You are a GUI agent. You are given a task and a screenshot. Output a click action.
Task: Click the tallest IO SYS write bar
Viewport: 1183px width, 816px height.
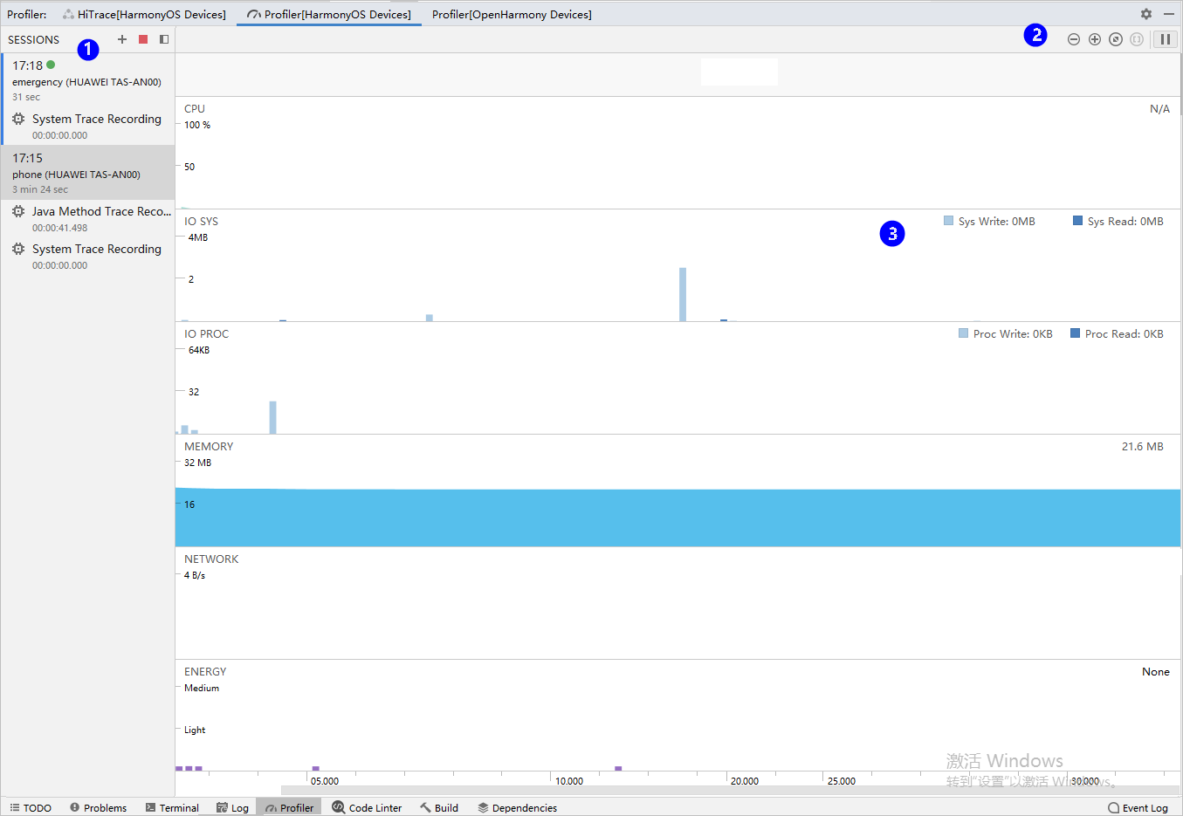click(x=683, y=294)
